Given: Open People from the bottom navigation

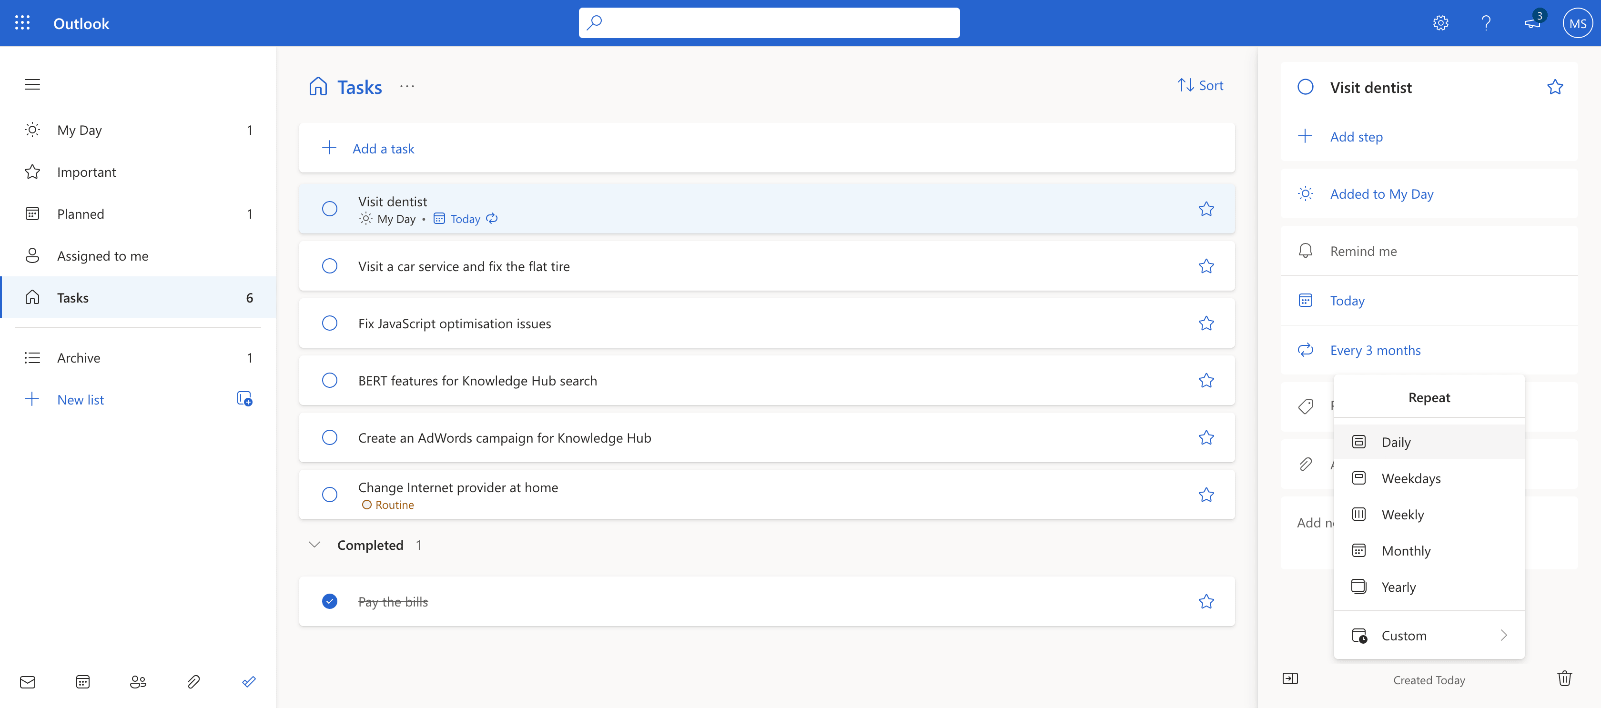Looking at the screenshot, I should (138, 681).
